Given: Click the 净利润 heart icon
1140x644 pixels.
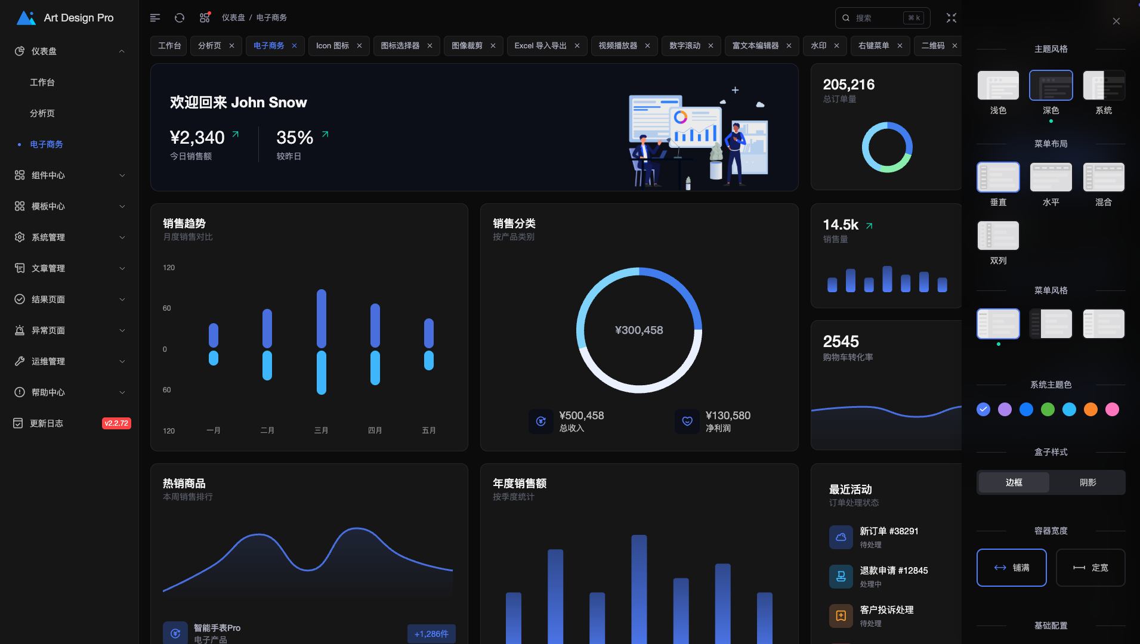Looking at the screenshot, I should (687, 422).
